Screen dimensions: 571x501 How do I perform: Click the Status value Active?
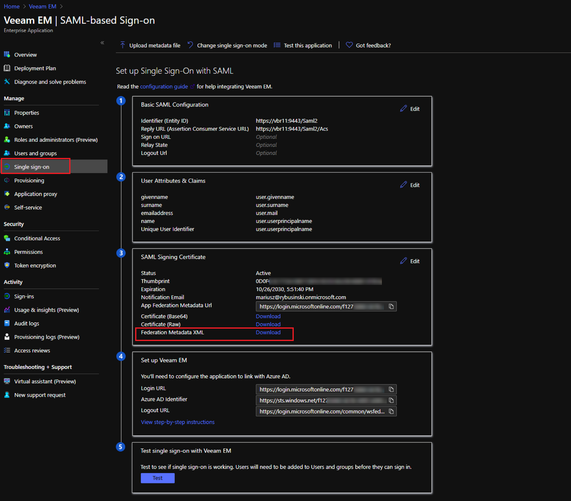[x=263, y=273]
